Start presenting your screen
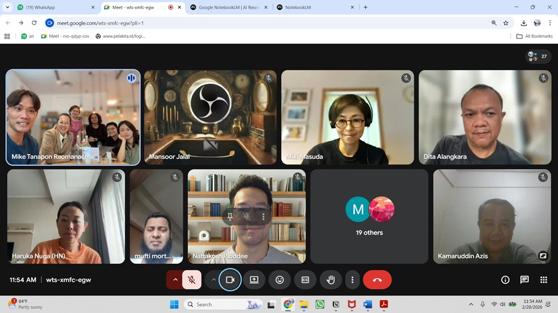 254,280
